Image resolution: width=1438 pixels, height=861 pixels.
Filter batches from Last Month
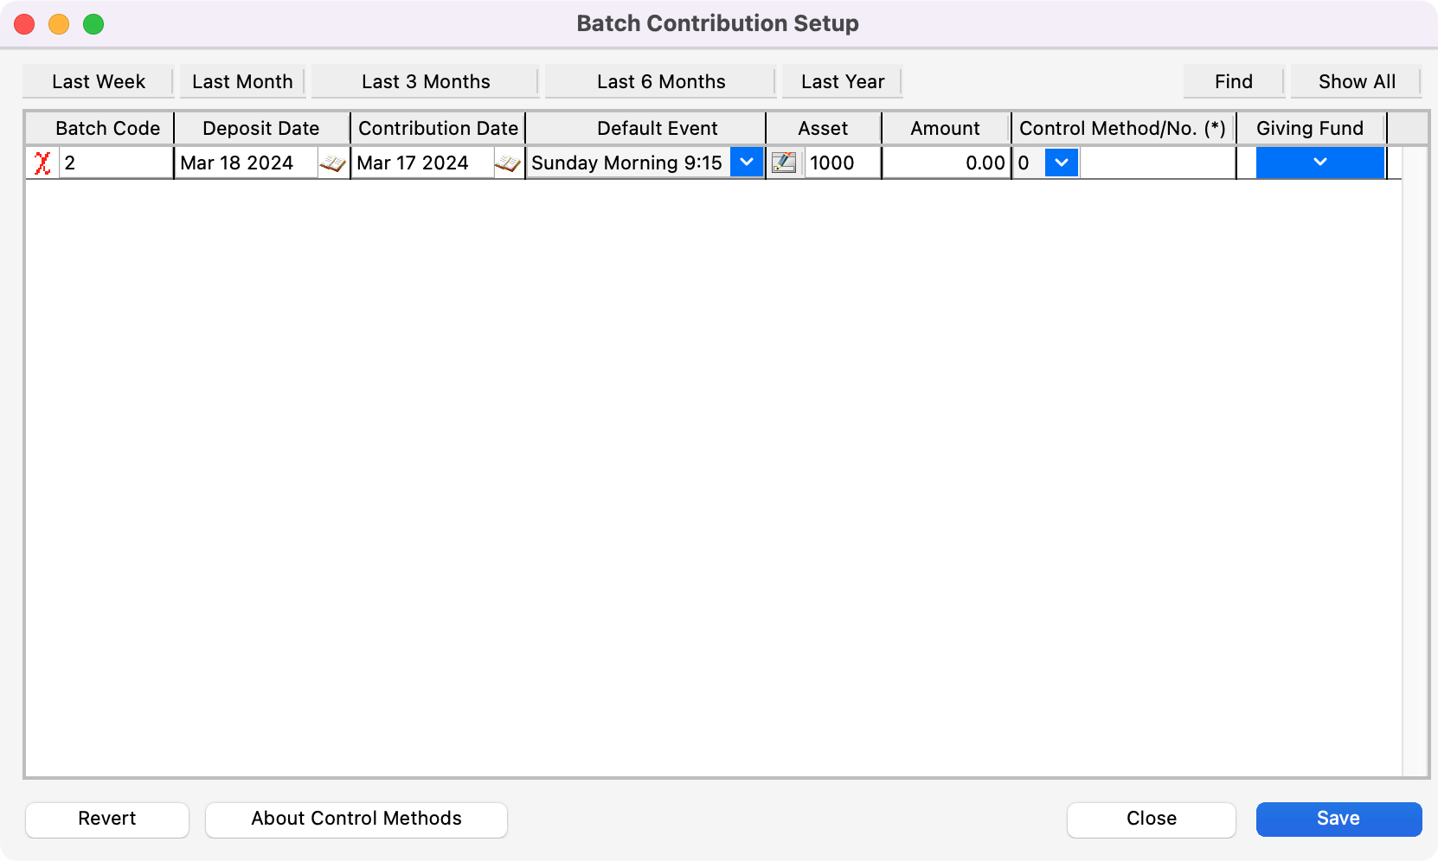point(242,81)
